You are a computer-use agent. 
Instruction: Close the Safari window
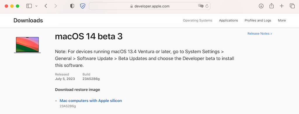coord(6,6)
